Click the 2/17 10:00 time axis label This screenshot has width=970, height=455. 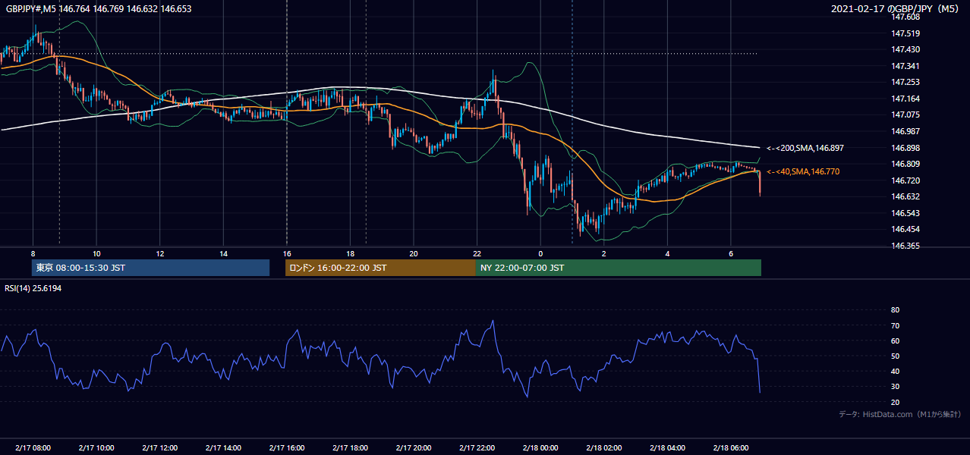click(x=96, y=448)
